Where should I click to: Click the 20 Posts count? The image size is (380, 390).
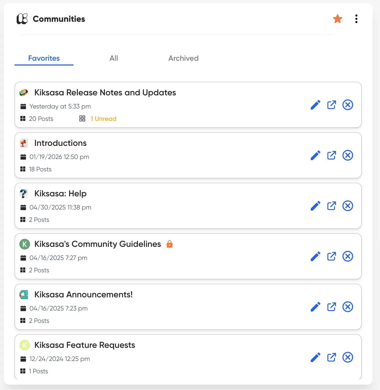point(41,119)
